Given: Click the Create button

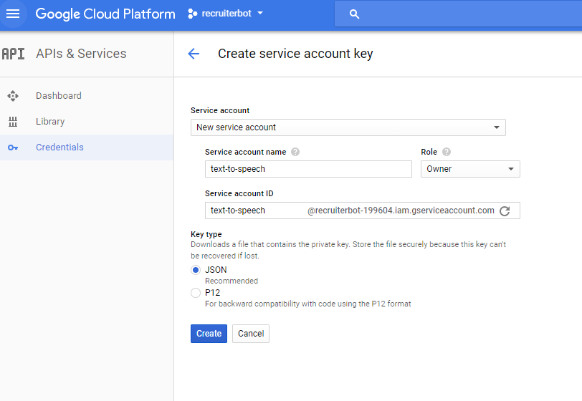Looking at the screenshot, I should 209,334.
